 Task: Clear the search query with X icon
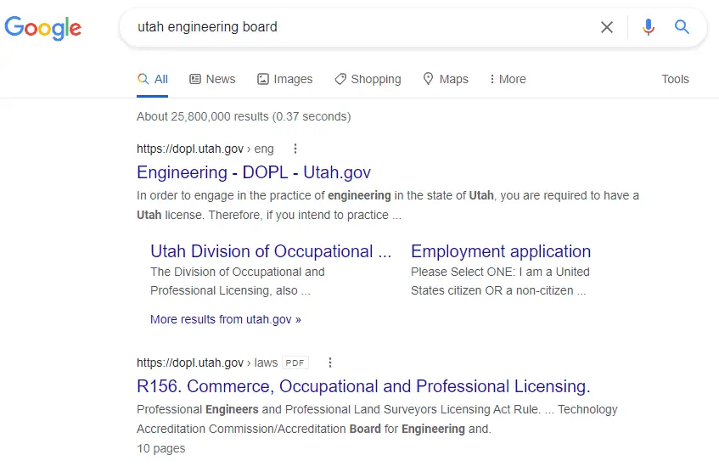click(x=607, y=27)
